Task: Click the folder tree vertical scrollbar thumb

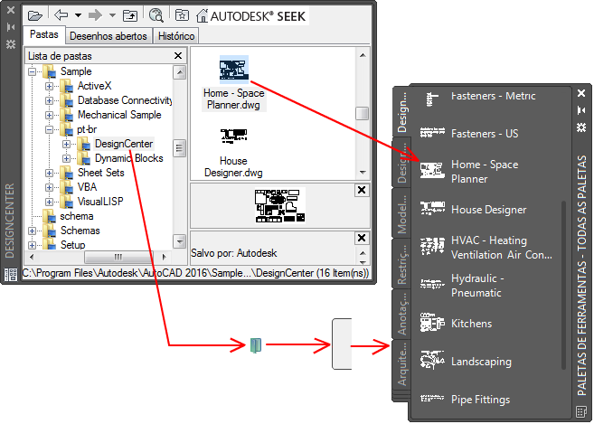Action: tap(179, 148)
